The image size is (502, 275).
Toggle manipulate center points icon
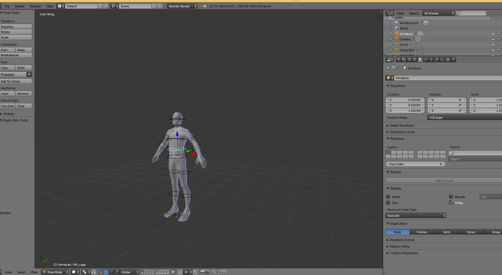click(x=93, y=272)
